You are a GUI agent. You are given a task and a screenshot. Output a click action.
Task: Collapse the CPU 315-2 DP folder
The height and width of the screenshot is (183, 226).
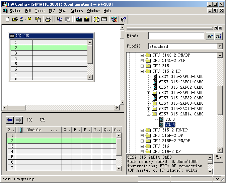142,71
